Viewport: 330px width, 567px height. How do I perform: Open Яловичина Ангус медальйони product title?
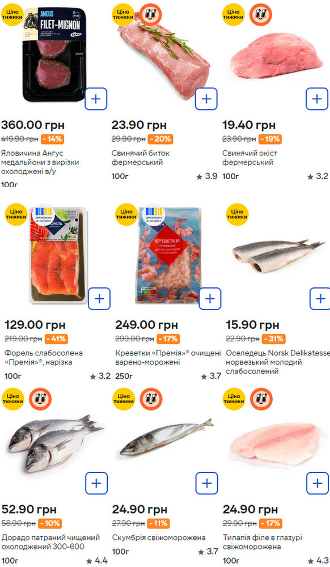[x=40, y=162]
